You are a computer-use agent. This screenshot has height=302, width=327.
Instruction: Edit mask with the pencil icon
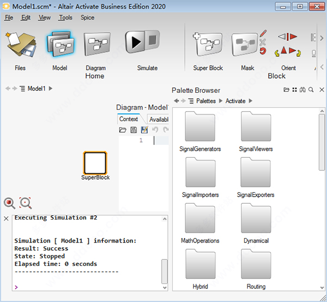click(263, 33)
